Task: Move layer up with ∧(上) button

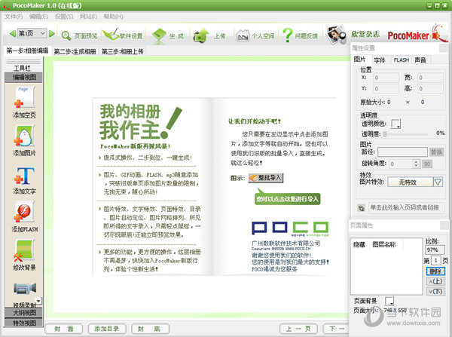Action: pos(435,281)
